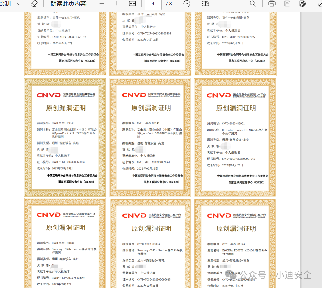Zoom out with the minus icon
This screenshot has height=288, width=322.
[102, 3]
